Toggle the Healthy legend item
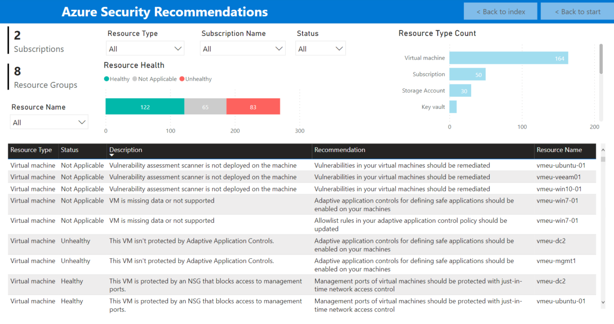The image size is (614, 324). pos(117,79)
